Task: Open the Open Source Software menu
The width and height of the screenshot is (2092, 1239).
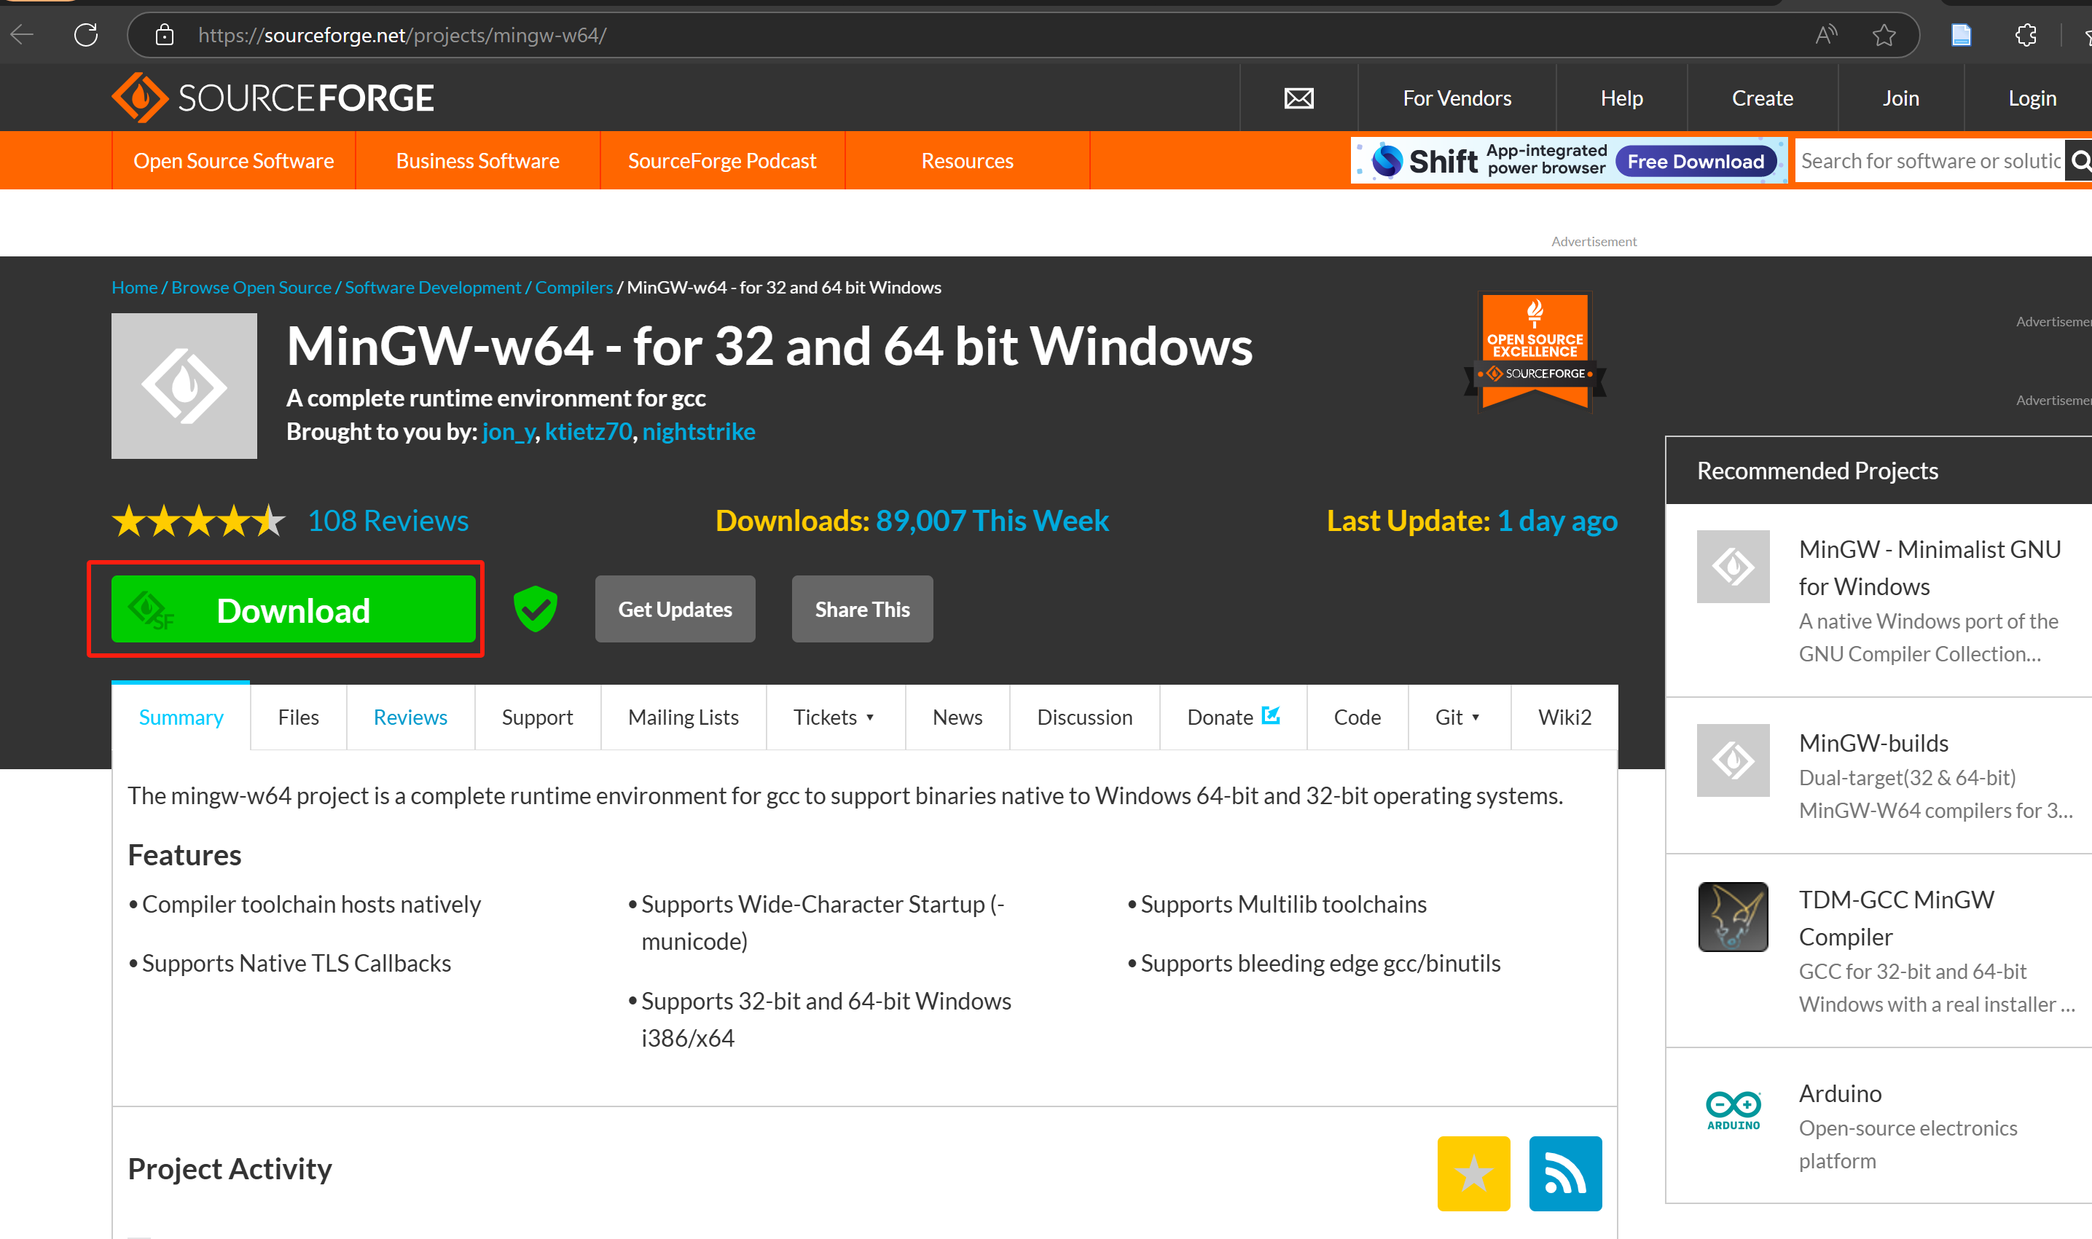Action: click(234, 160)
